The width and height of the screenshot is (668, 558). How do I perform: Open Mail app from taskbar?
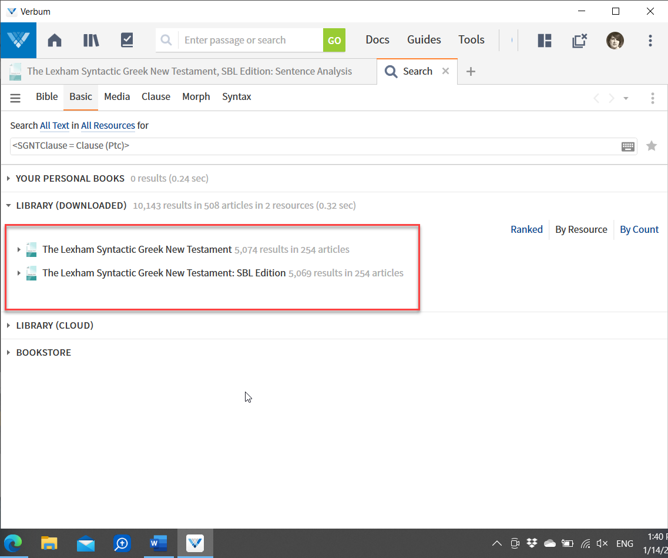86,543
